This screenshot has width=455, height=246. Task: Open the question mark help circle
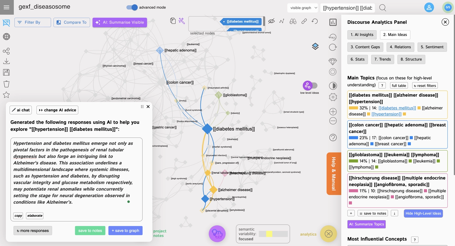(333, 138)
